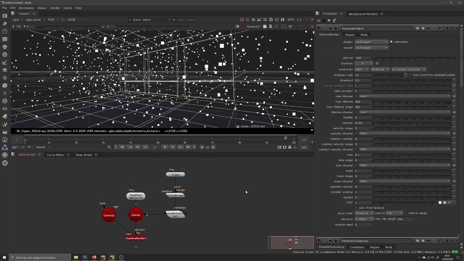This screenshot has width=464, height=261.
Task: Switch to the Background Renders tab
Action: 363,14
